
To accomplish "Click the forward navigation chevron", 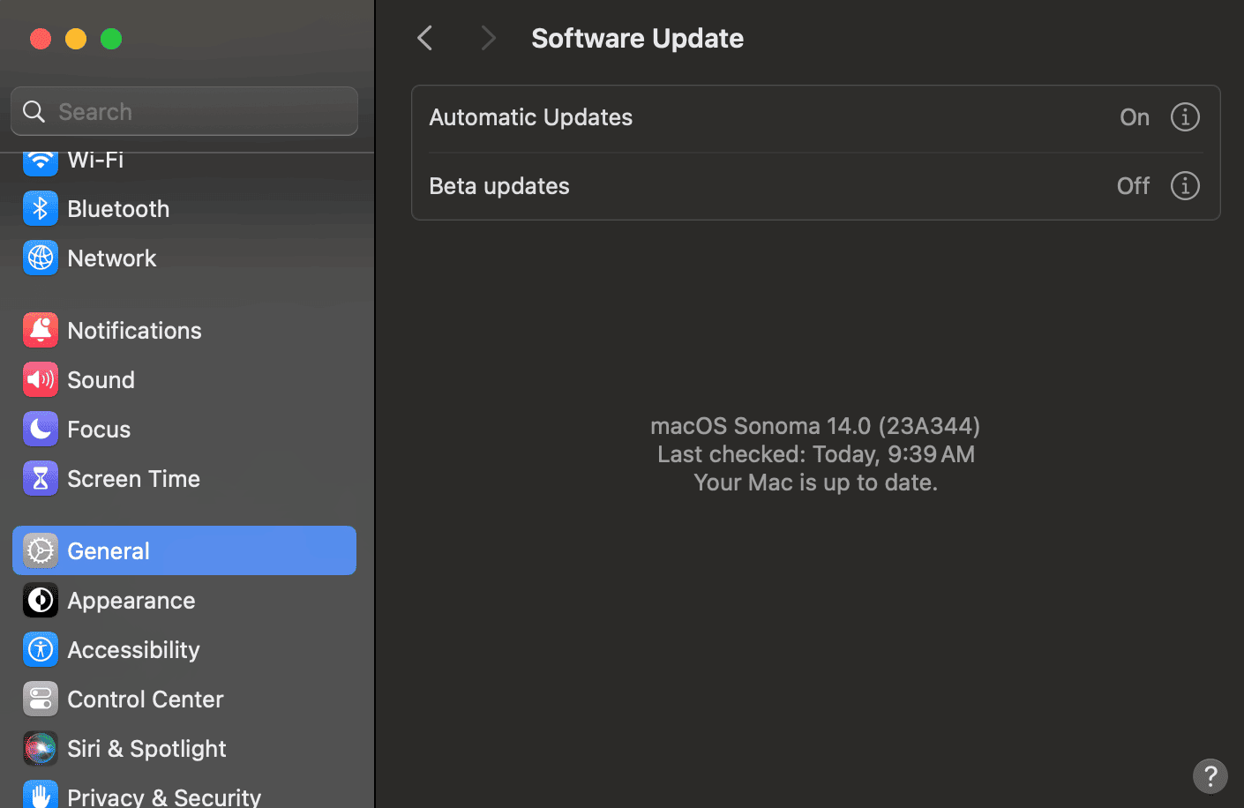I will [488, 38].
